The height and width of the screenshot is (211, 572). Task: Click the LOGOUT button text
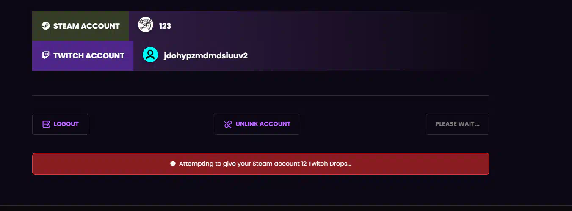coord(66,124)
